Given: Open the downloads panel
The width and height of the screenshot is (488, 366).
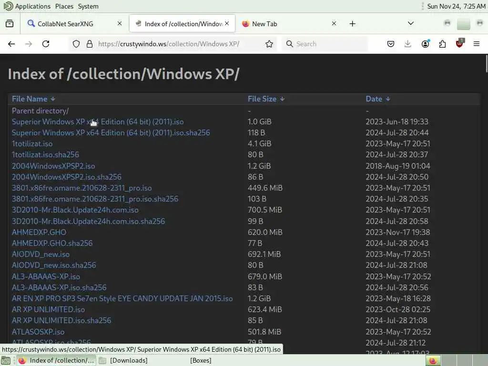Looking at the screenshot, I should 408,44.
